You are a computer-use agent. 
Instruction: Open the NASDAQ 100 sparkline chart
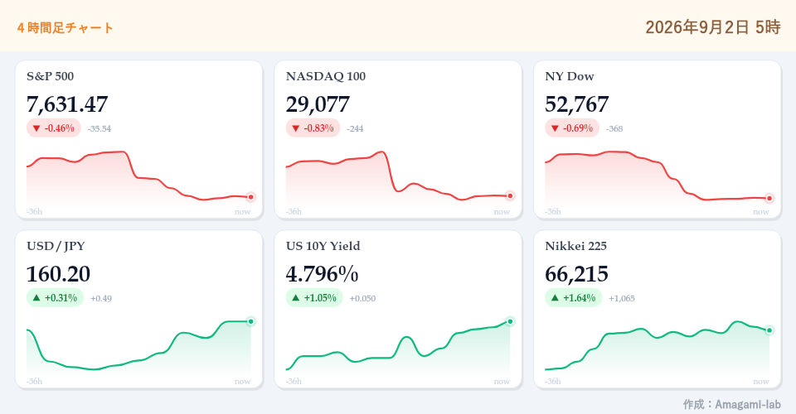[x=398, y=178]
